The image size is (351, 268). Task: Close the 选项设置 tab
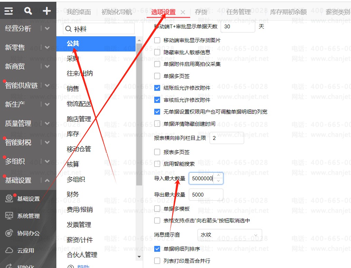point(183,12)
